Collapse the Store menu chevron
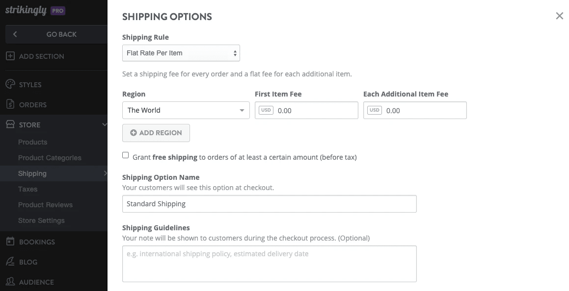This screenshot has height=291, width=569. click(104, 125)
